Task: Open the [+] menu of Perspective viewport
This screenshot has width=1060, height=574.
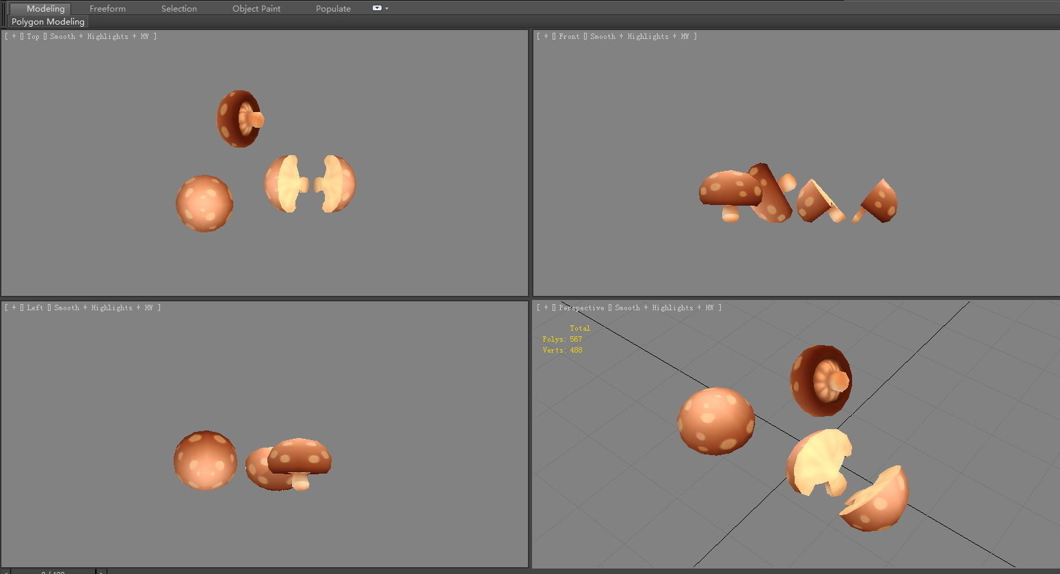Action: 546,307
